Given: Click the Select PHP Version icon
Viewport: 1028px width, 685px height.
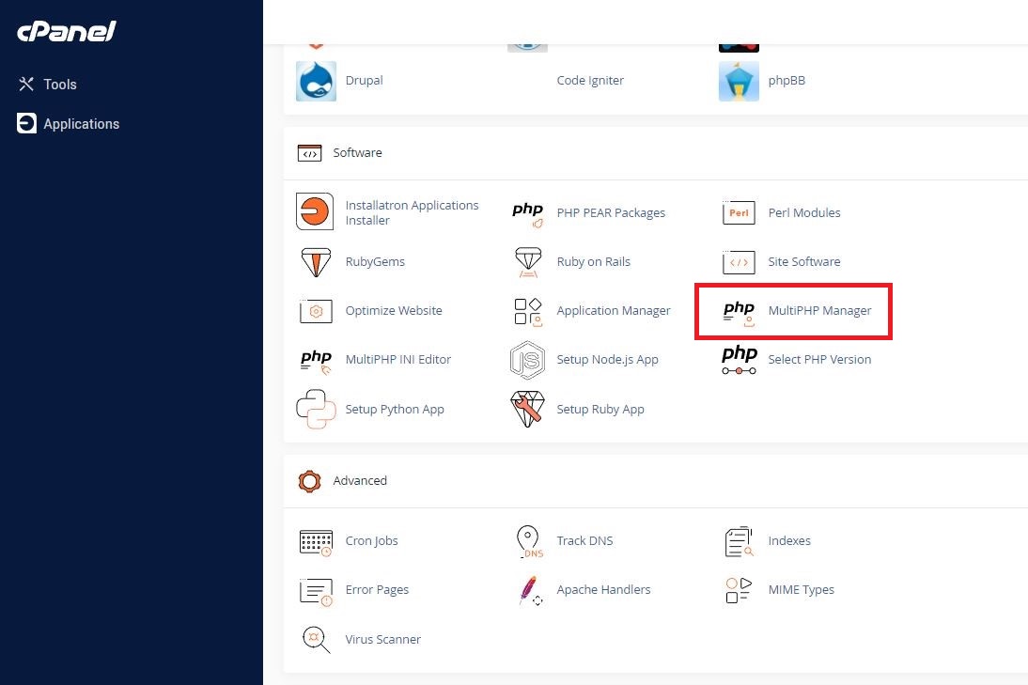Looking at the screenshot, I should pyautogui.click(x=739, y=360).
